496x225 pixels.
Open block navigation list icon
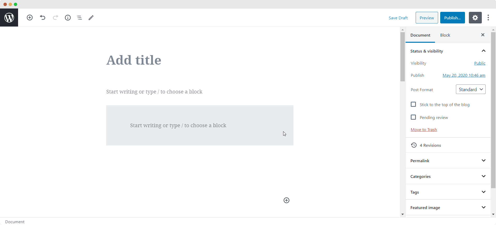click(79, 18)
